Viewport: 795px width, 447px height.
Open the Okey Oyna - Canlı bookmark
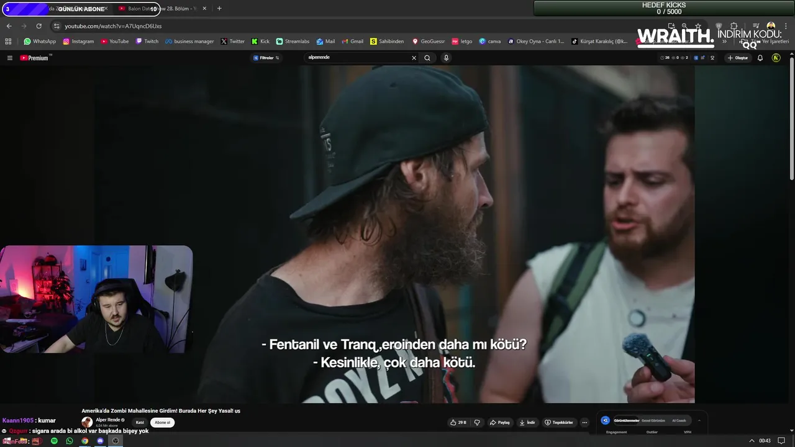coord(536,42)
